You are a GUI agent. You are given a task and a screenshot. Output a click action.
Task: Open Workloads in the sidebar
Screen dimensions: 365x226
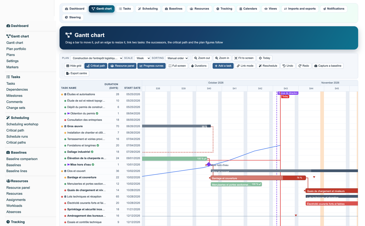14,206
